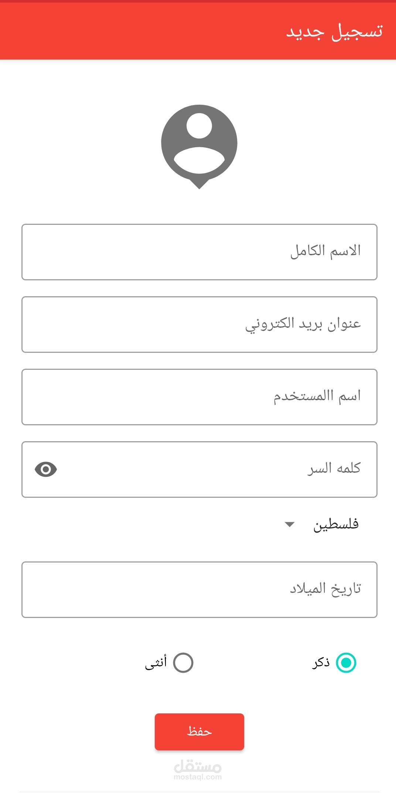396x797 pixels.
Task: Focus the اسم المستخدم username field
Action: coord(199,397)
